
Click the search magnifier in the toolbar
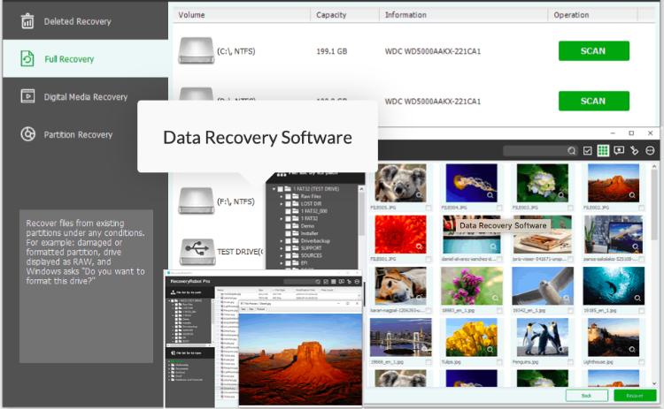click(x=572, y=151)
